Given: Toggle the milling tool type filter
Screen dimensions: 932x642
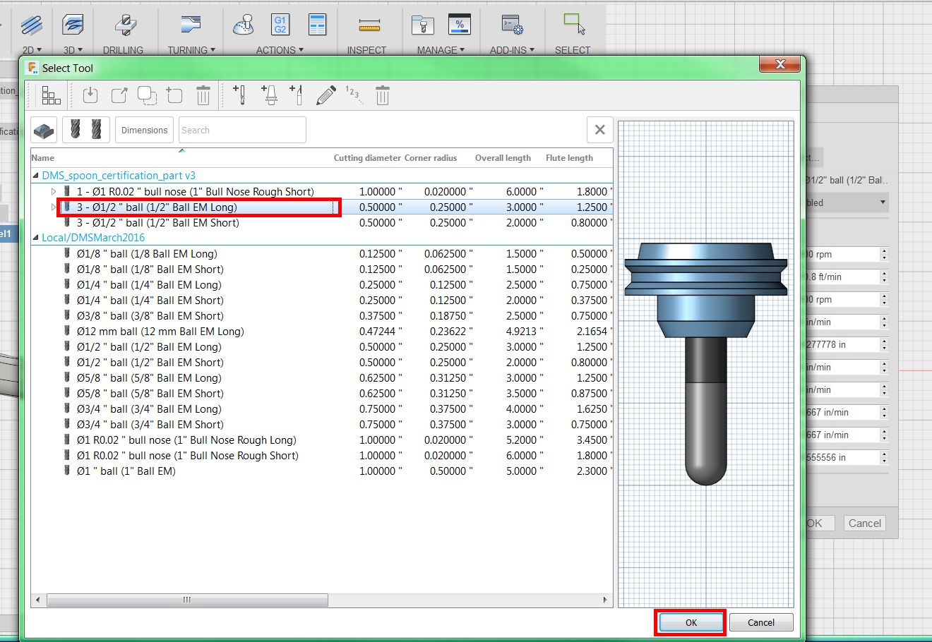Looking at the screenshot, I should [x=85, y=131].
